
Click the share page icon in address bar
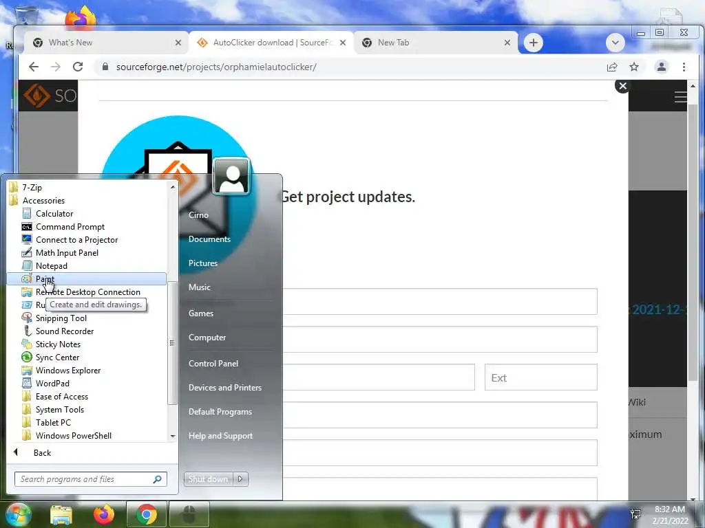(612, 67)
